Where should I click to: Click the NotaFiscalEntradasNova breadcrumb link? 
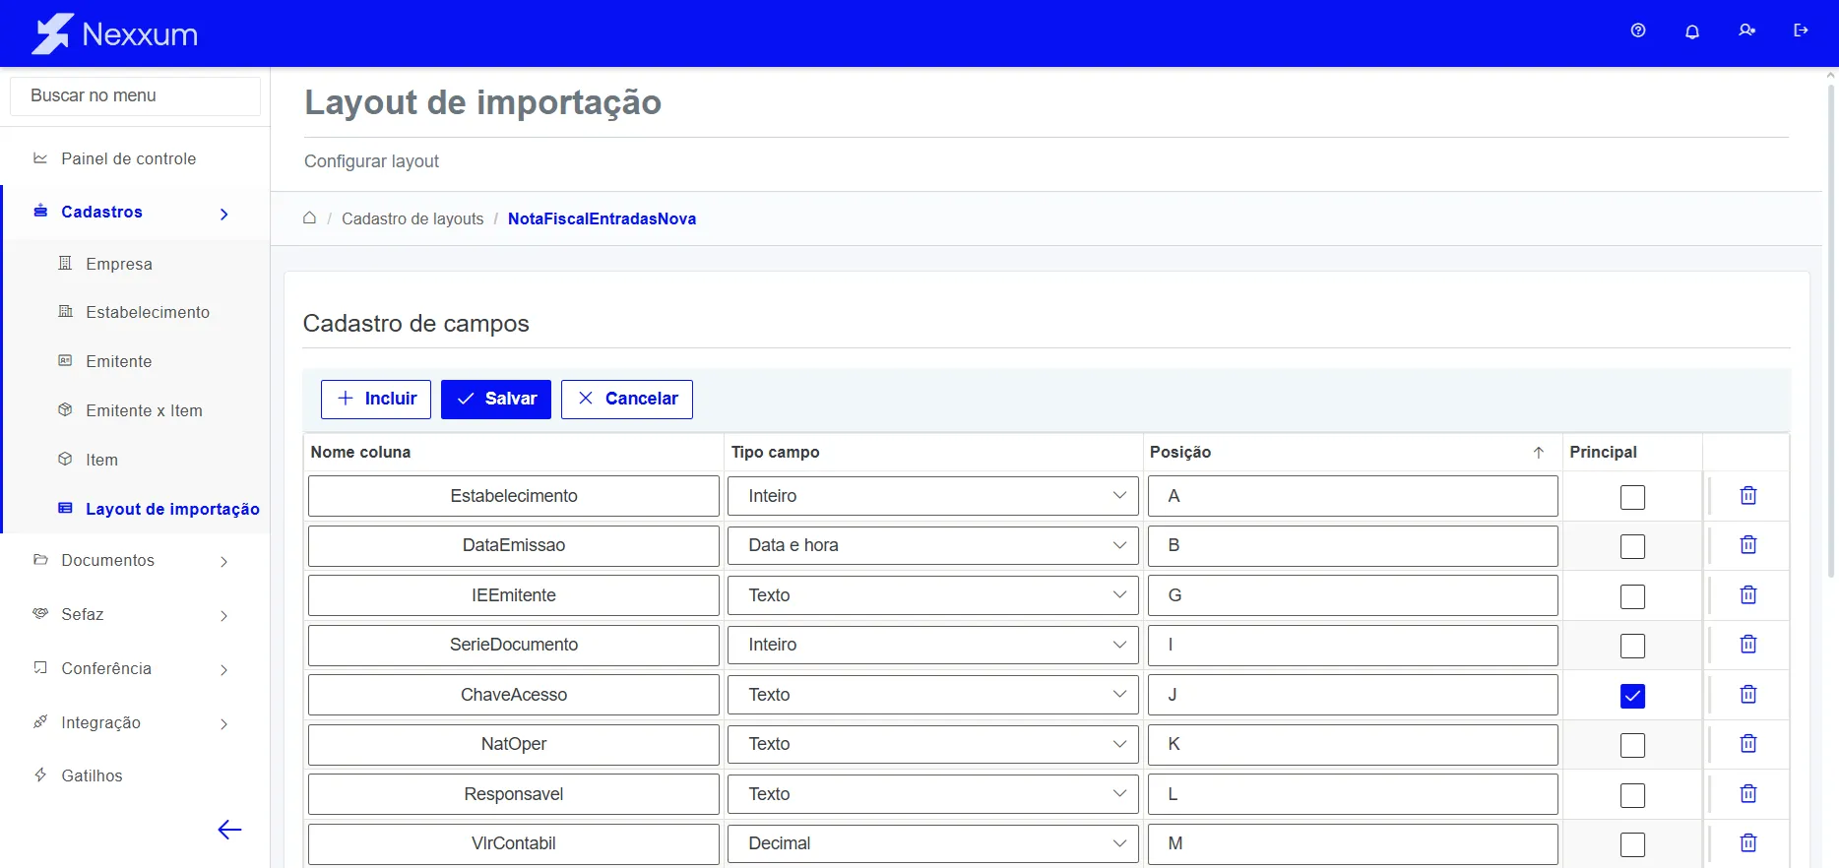pos(602,218)
